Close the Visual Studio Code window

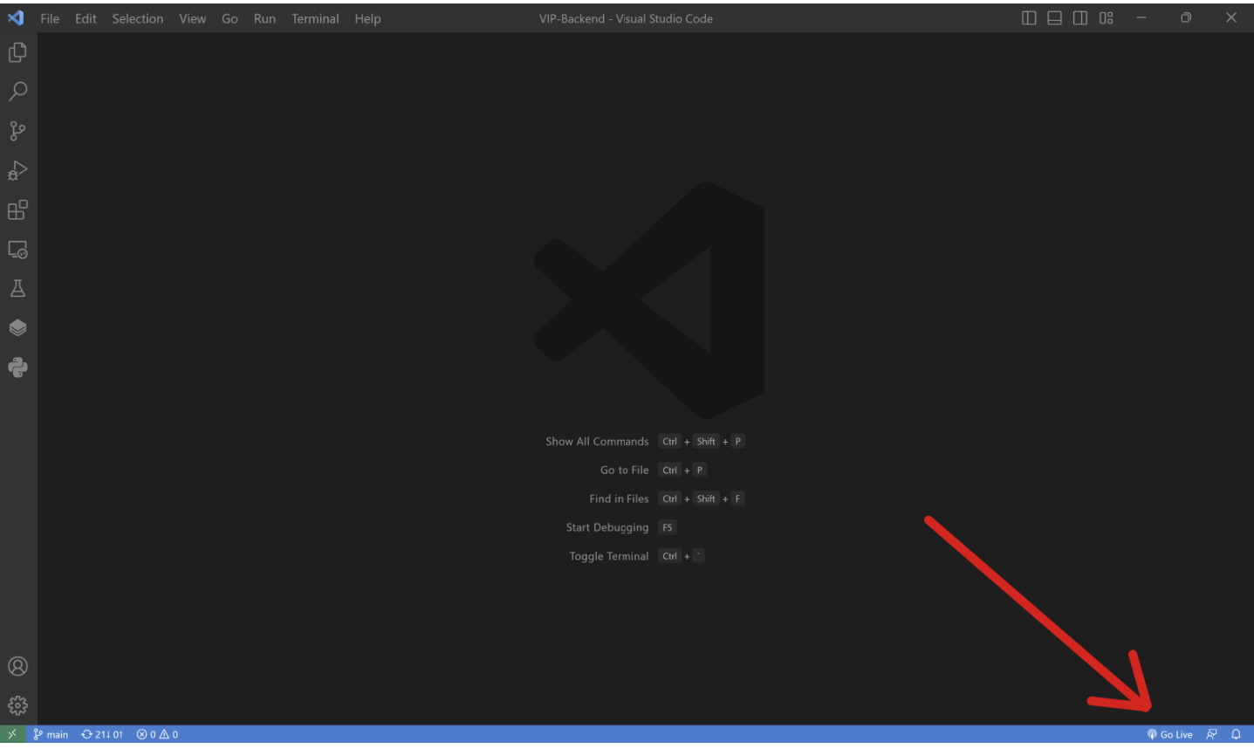point(1231,18)
